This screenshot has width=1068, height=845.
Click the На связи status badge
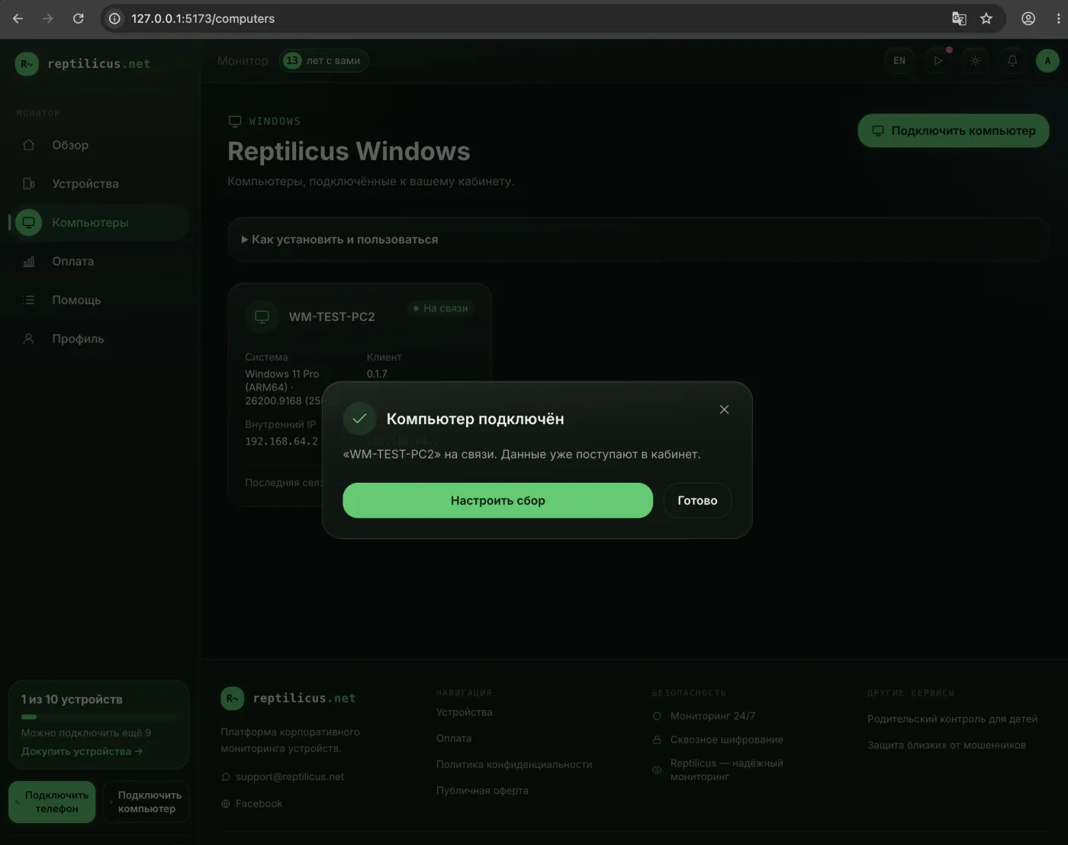441,308
